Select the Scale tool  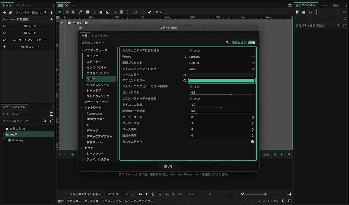pyautogui.click(x=80, y=12)
